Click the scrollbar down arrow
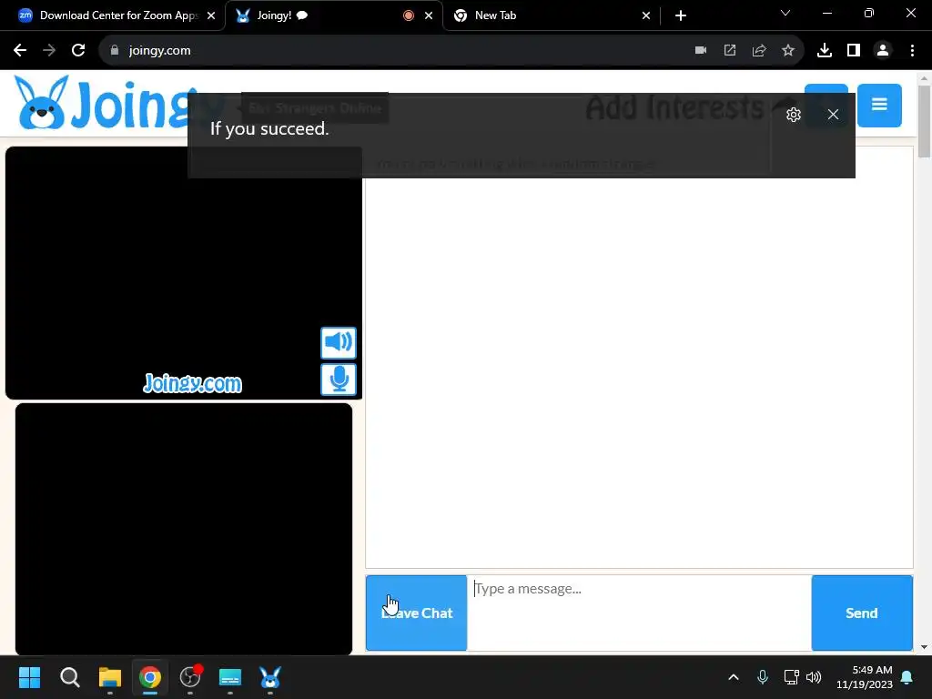Viewport: 932px width, 699px height. [x=924, y=647]
